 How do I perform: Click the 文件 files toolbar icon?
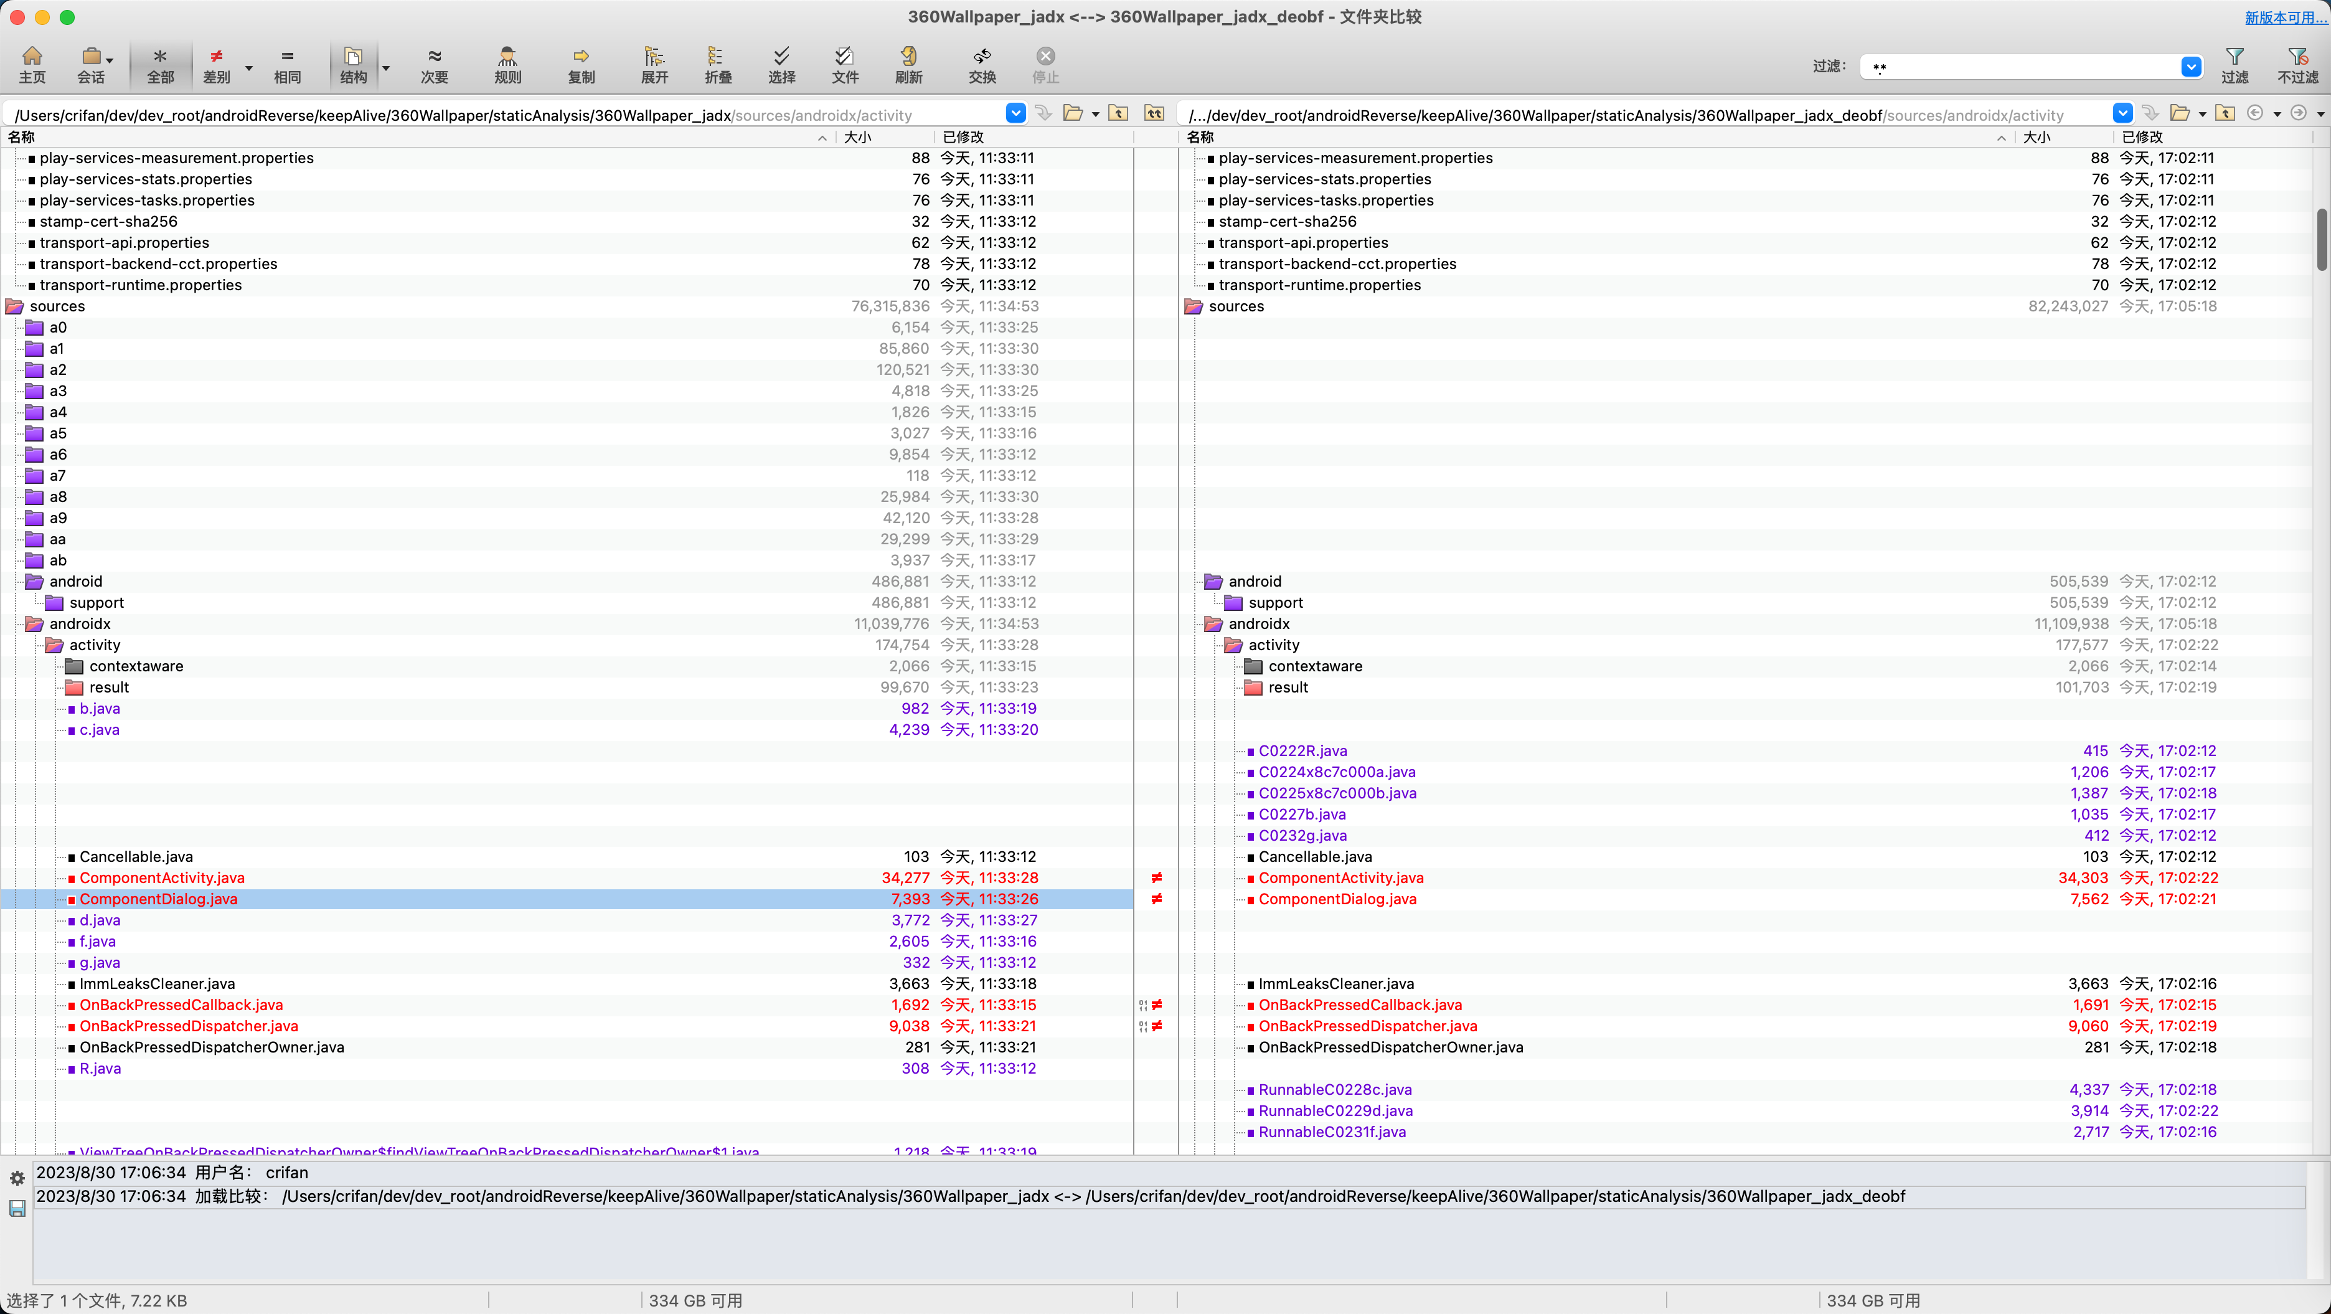tap(845, 65)
